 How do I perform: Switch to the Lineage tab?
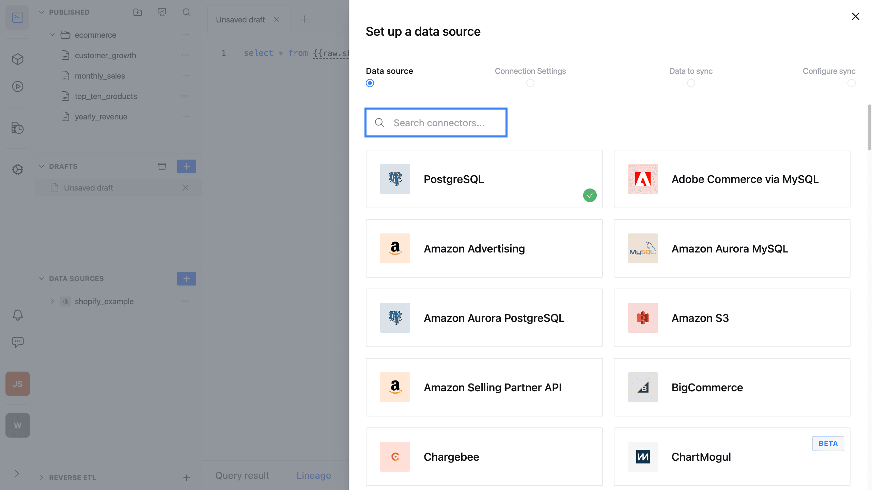click(x=313, y=475)
